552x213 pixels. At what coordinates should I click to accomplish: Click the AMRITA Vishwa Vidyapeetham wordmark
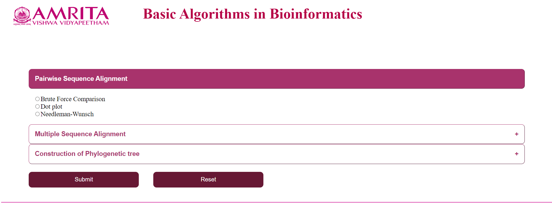pyautogui.click(x=71, y=16)
